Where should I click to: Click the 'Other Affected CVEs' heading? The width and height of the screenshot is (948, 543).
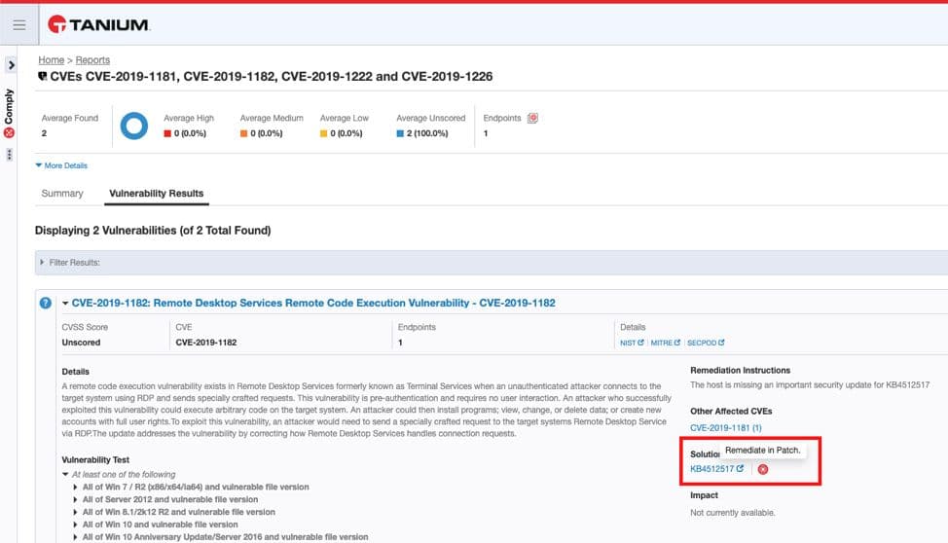click(731, 412)
